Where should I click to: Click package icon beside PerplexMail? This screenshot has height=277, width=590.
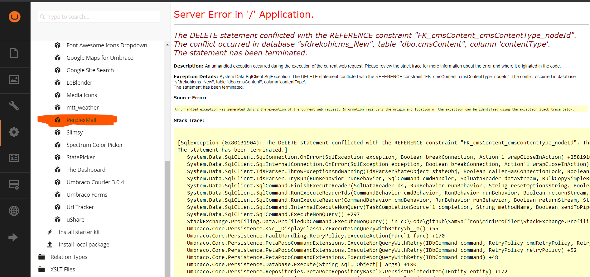pos(57,120)
